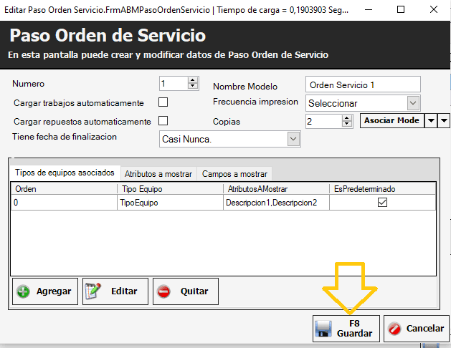
Task: Click the red minus Quitar icon
Action: [x=164, y=291]
